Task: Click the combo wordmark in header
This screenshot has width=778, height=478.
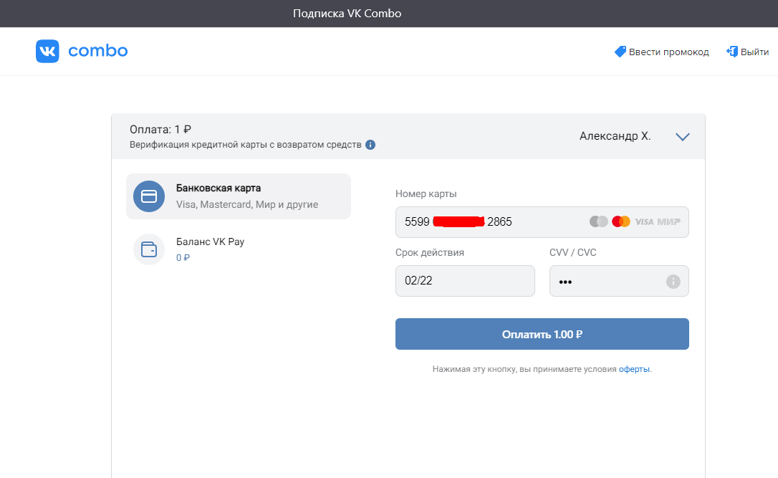Action: tap(97, 51)
